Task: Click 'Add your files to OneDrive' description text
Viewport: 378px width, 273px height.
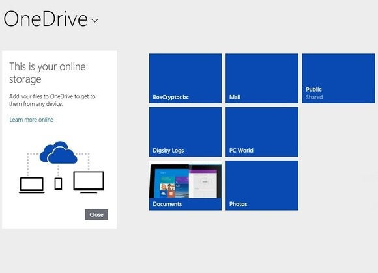Action: [x=52, y=100]
